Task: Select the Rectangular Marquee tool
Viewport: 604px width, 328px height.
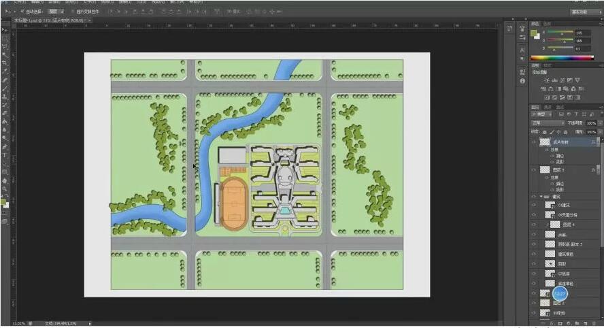Action: click(4, 38)
